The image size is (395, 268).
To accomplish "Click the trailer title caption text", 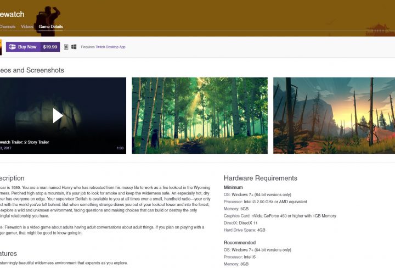I will click(x=25, y=142).
